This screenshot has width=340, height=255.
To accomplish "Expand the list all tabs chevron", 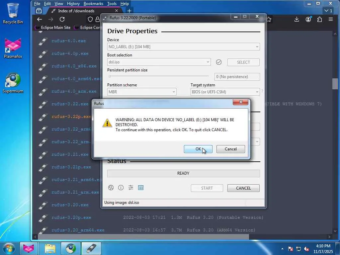I will click(x=328, y=11).
